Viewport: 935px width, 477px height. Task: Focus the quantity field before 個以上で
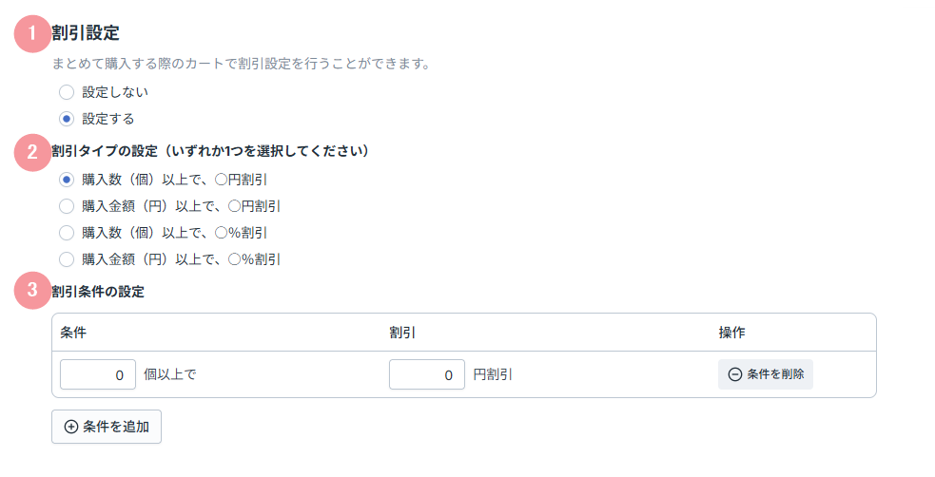click(x=98, y=374)
